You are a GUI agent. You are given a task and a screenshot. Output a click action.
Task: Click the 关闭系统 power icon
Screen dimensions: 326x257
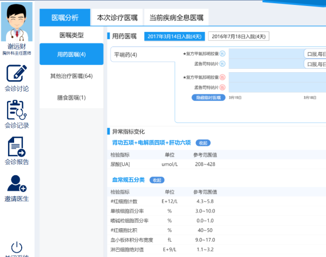(16, 247)
